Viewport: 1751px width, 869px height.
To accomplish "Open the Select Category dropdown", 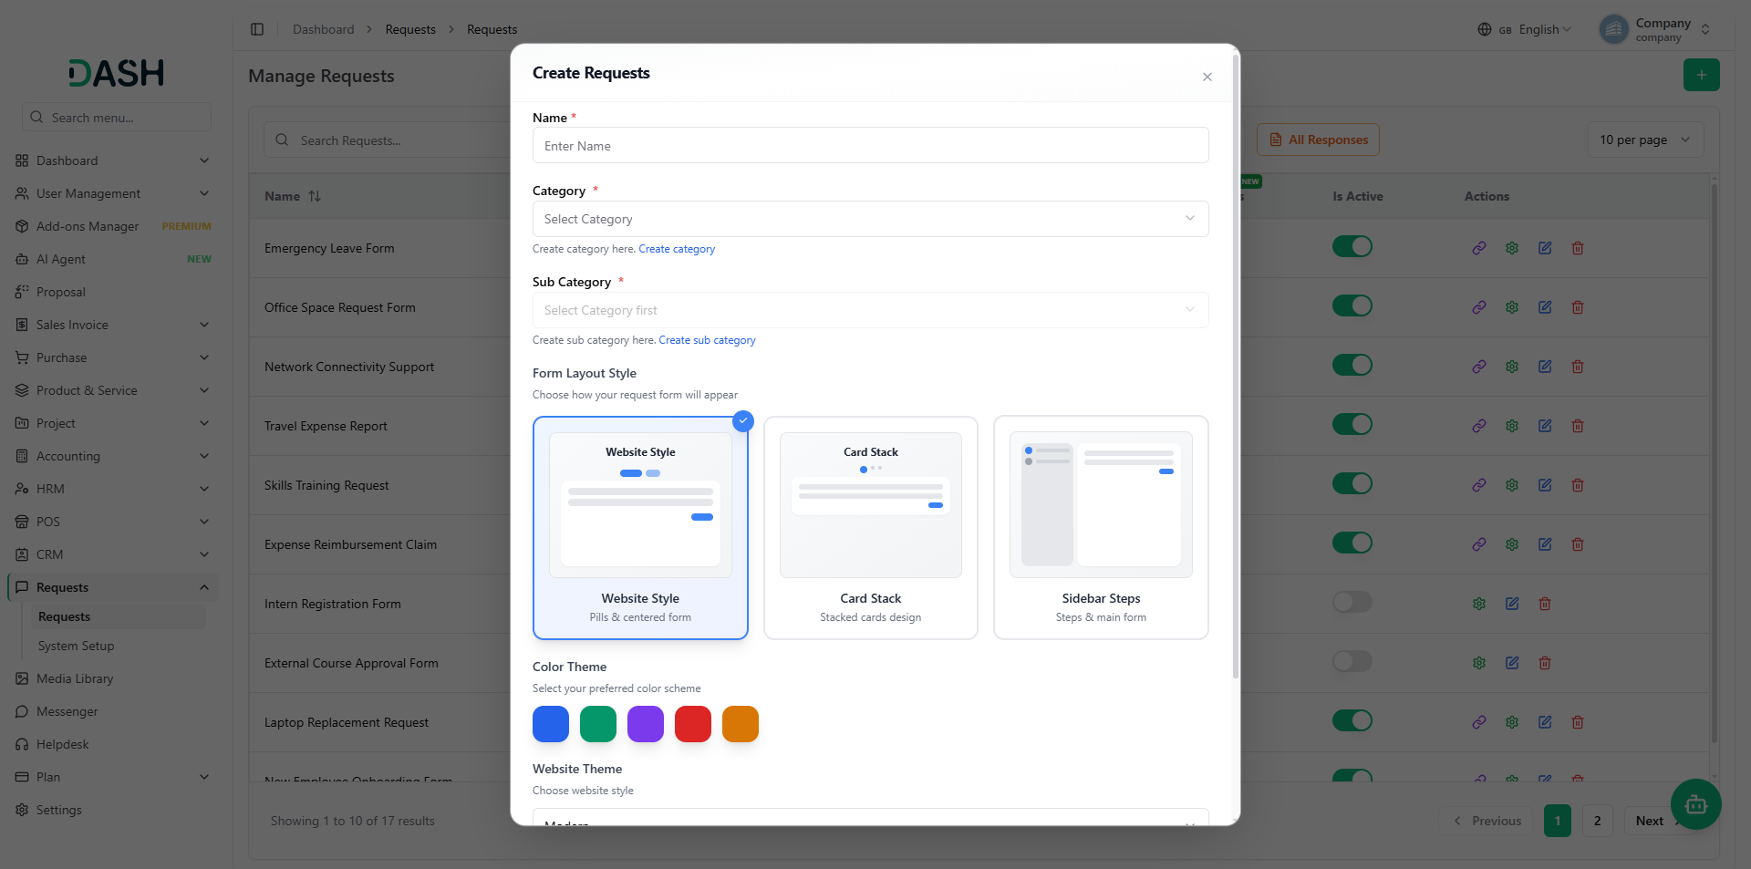I will (871, 219).
